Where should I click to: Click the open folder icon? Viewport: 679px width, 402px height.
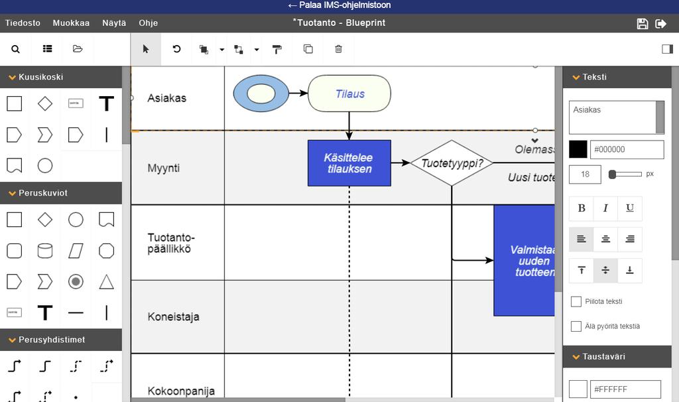(x=78, y=48)
